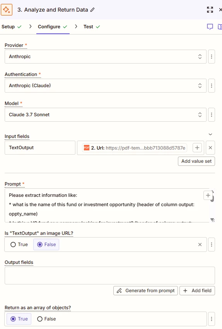Collapse the Input fields section chevron
This screenshot has height=329, width=222.
click(x=210, y=134)
